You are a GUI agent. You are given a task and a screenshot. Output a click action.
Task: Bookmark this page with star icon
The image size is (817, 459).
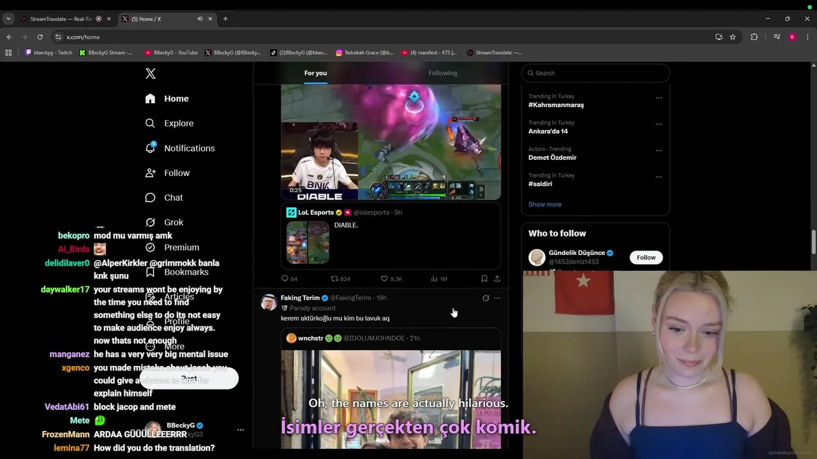(x=733, y=37)
